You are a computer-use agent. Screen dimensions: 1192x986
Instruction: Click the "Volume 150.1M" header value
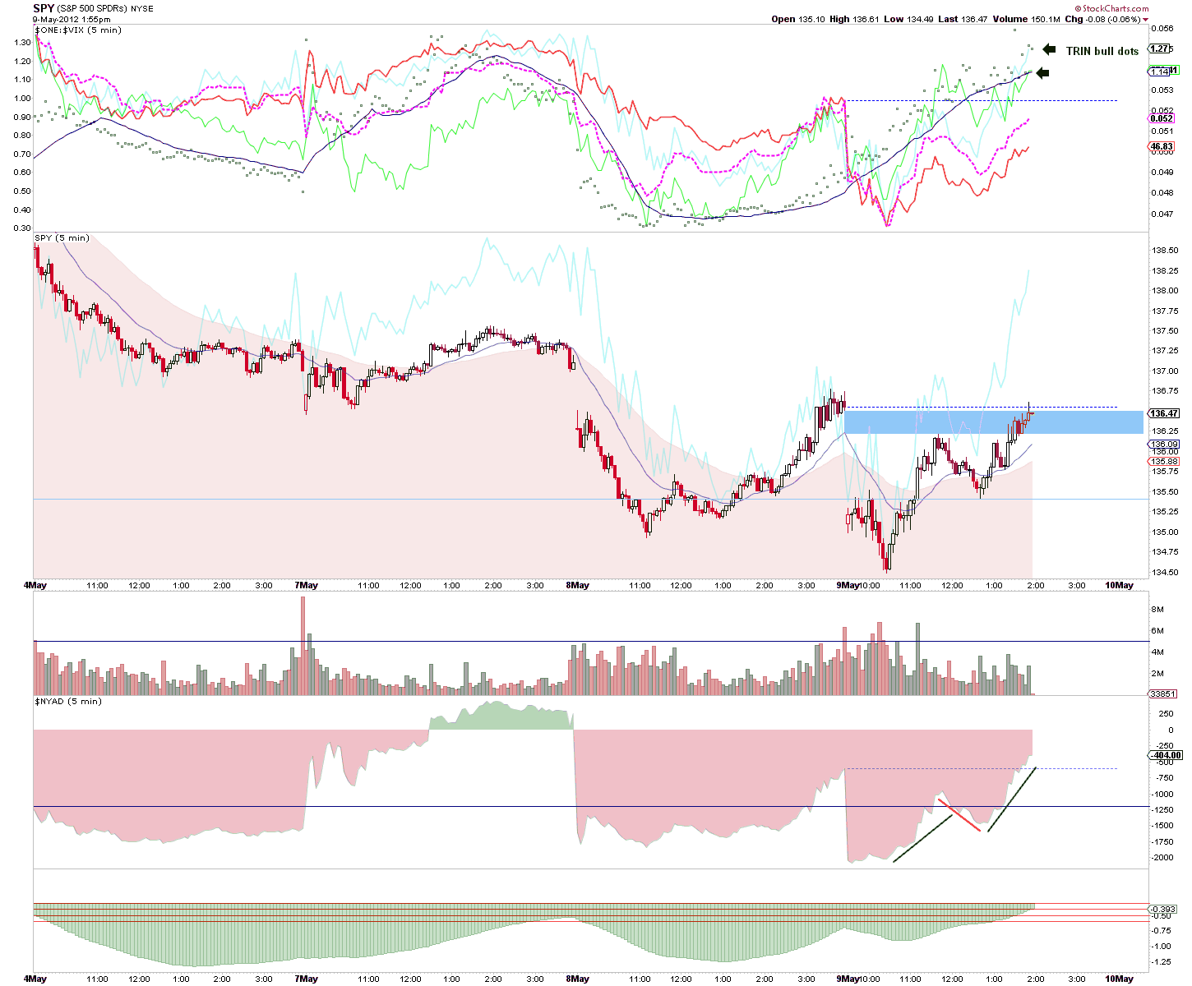pyautogui.click(x=1026, y=19)
